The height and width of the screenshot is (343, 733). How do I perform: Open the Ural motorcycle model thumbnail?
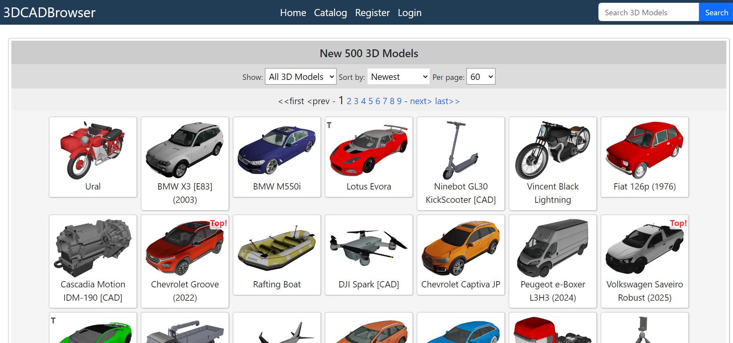point(93,150)
